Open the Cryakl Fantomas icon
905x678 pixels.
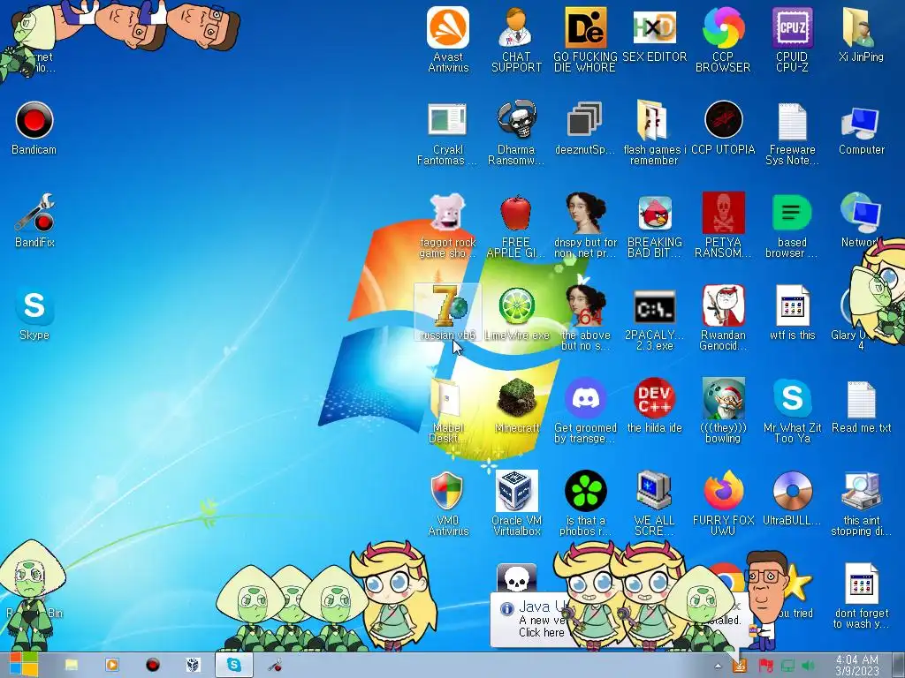tap(448, 133)
